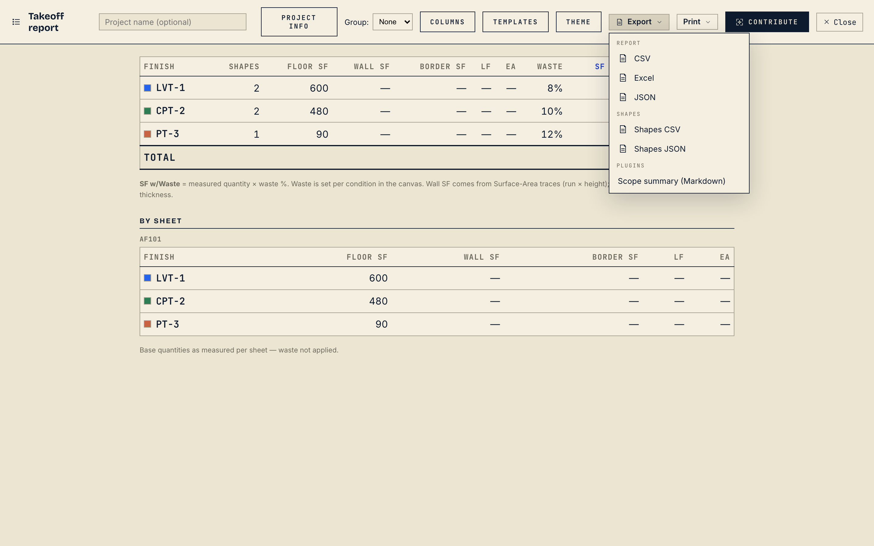The width and height of the screenshot is (874, 546).
Task: Click CPT-2 green swatch in top table
Action: point(147,111)
